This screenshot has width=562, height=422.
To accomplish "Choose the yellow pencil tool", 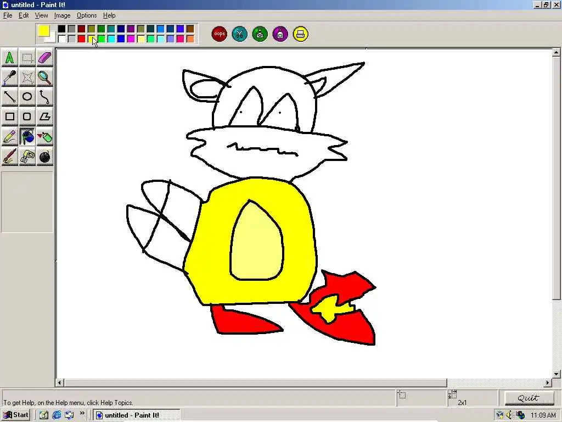I will pyautogui.click(x=10, y=137).
